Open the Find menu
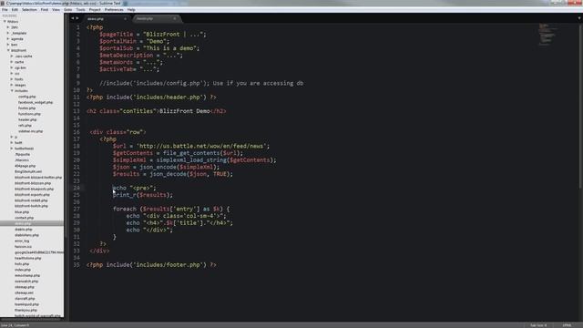 click(45, 10)
